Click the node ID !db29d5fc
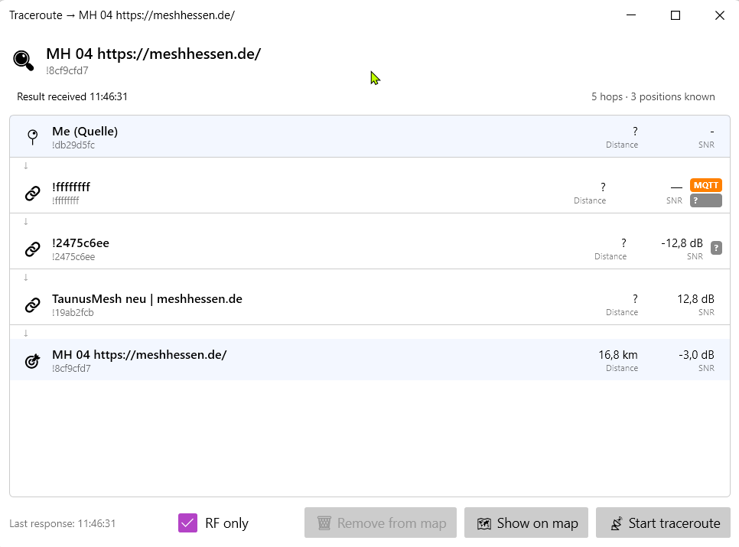The height and width of the screenshot is (547, 739). click(73, 145)
